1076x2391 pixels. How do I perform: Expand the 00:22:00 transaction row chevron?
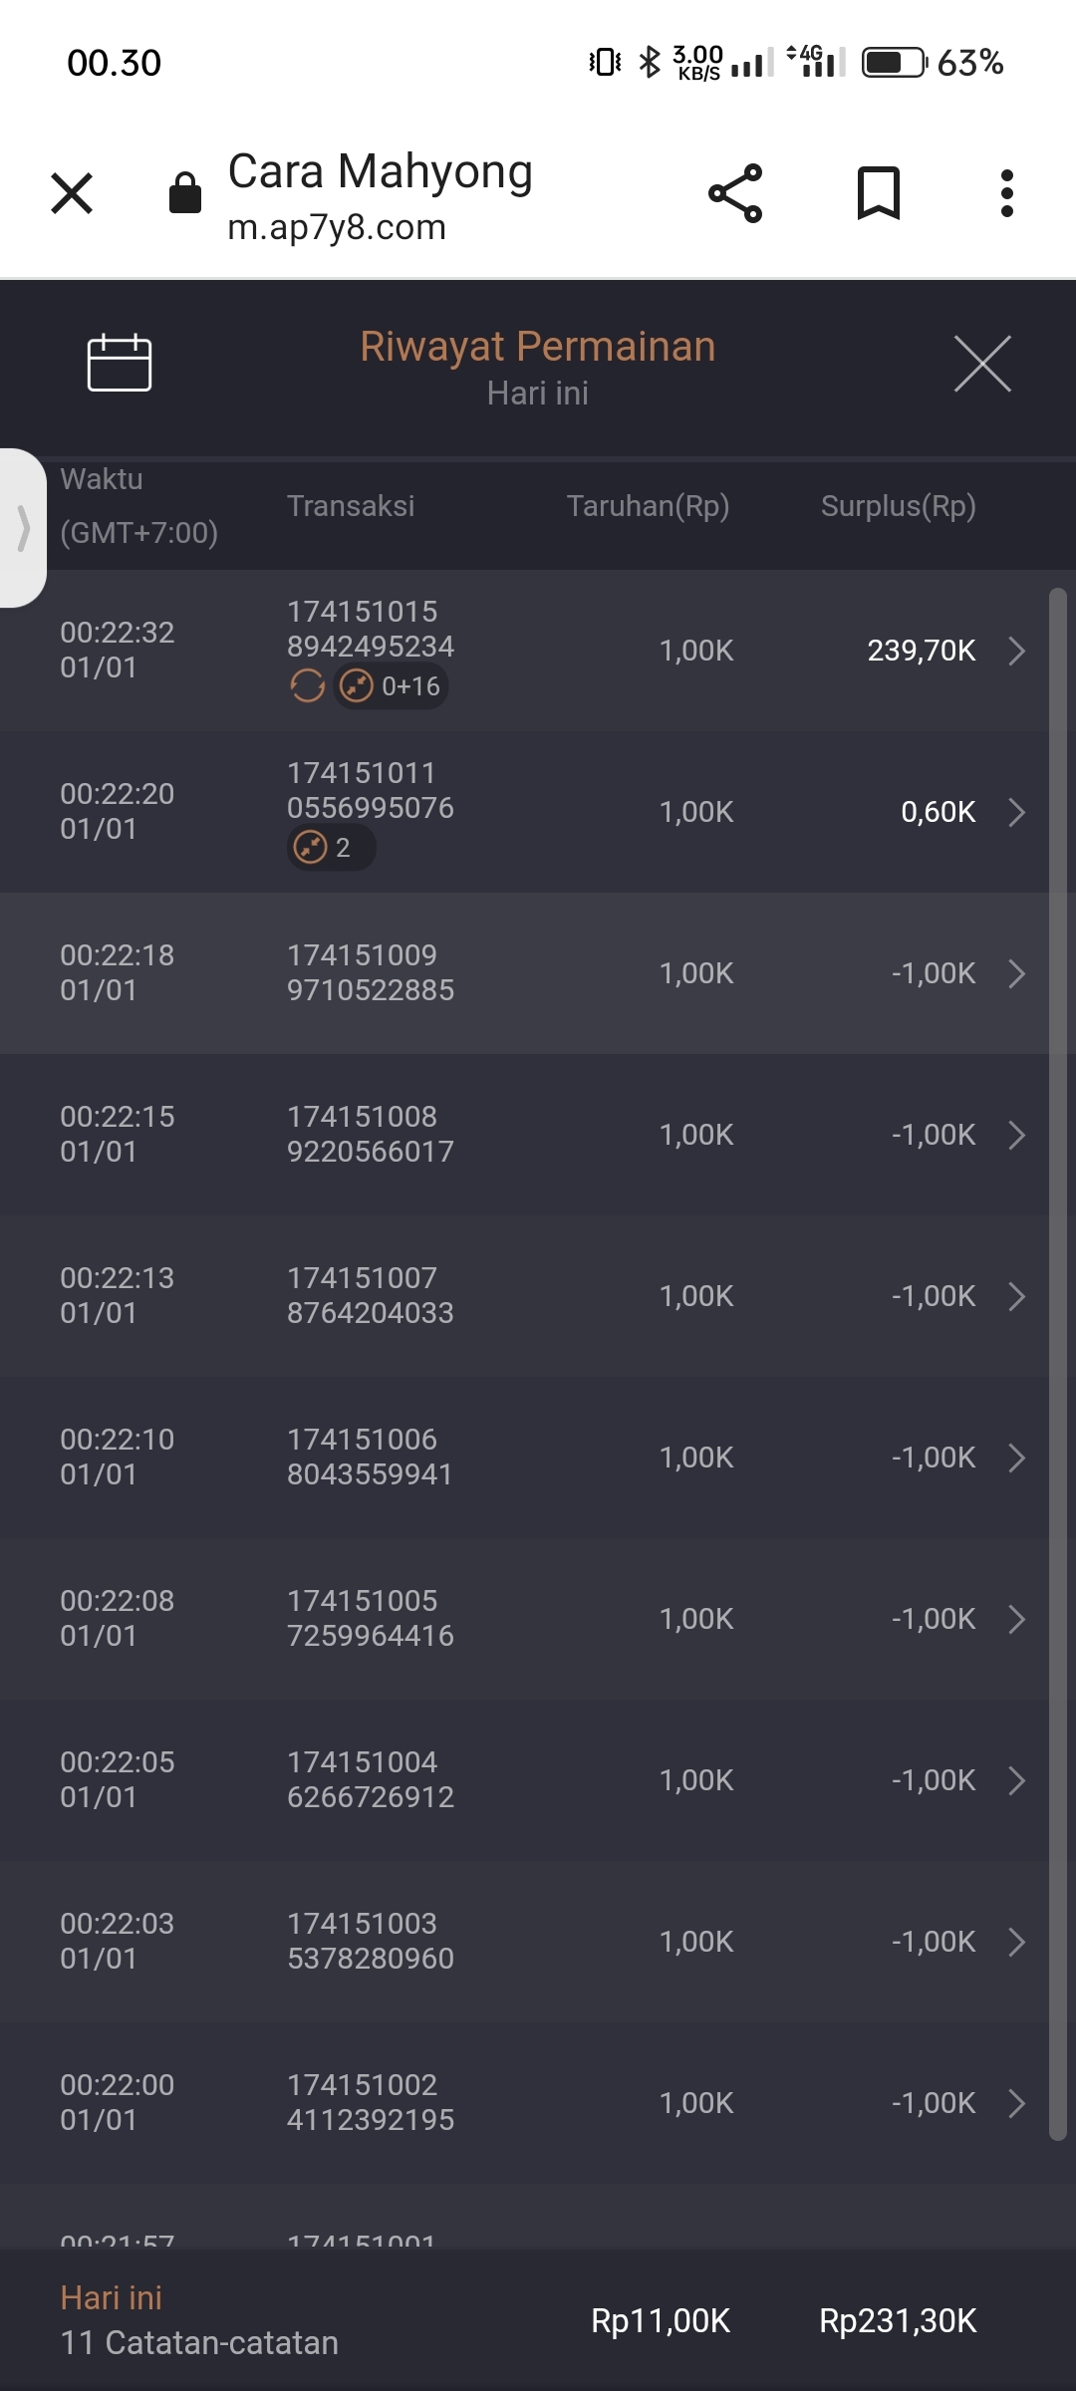[1016, 2103]
